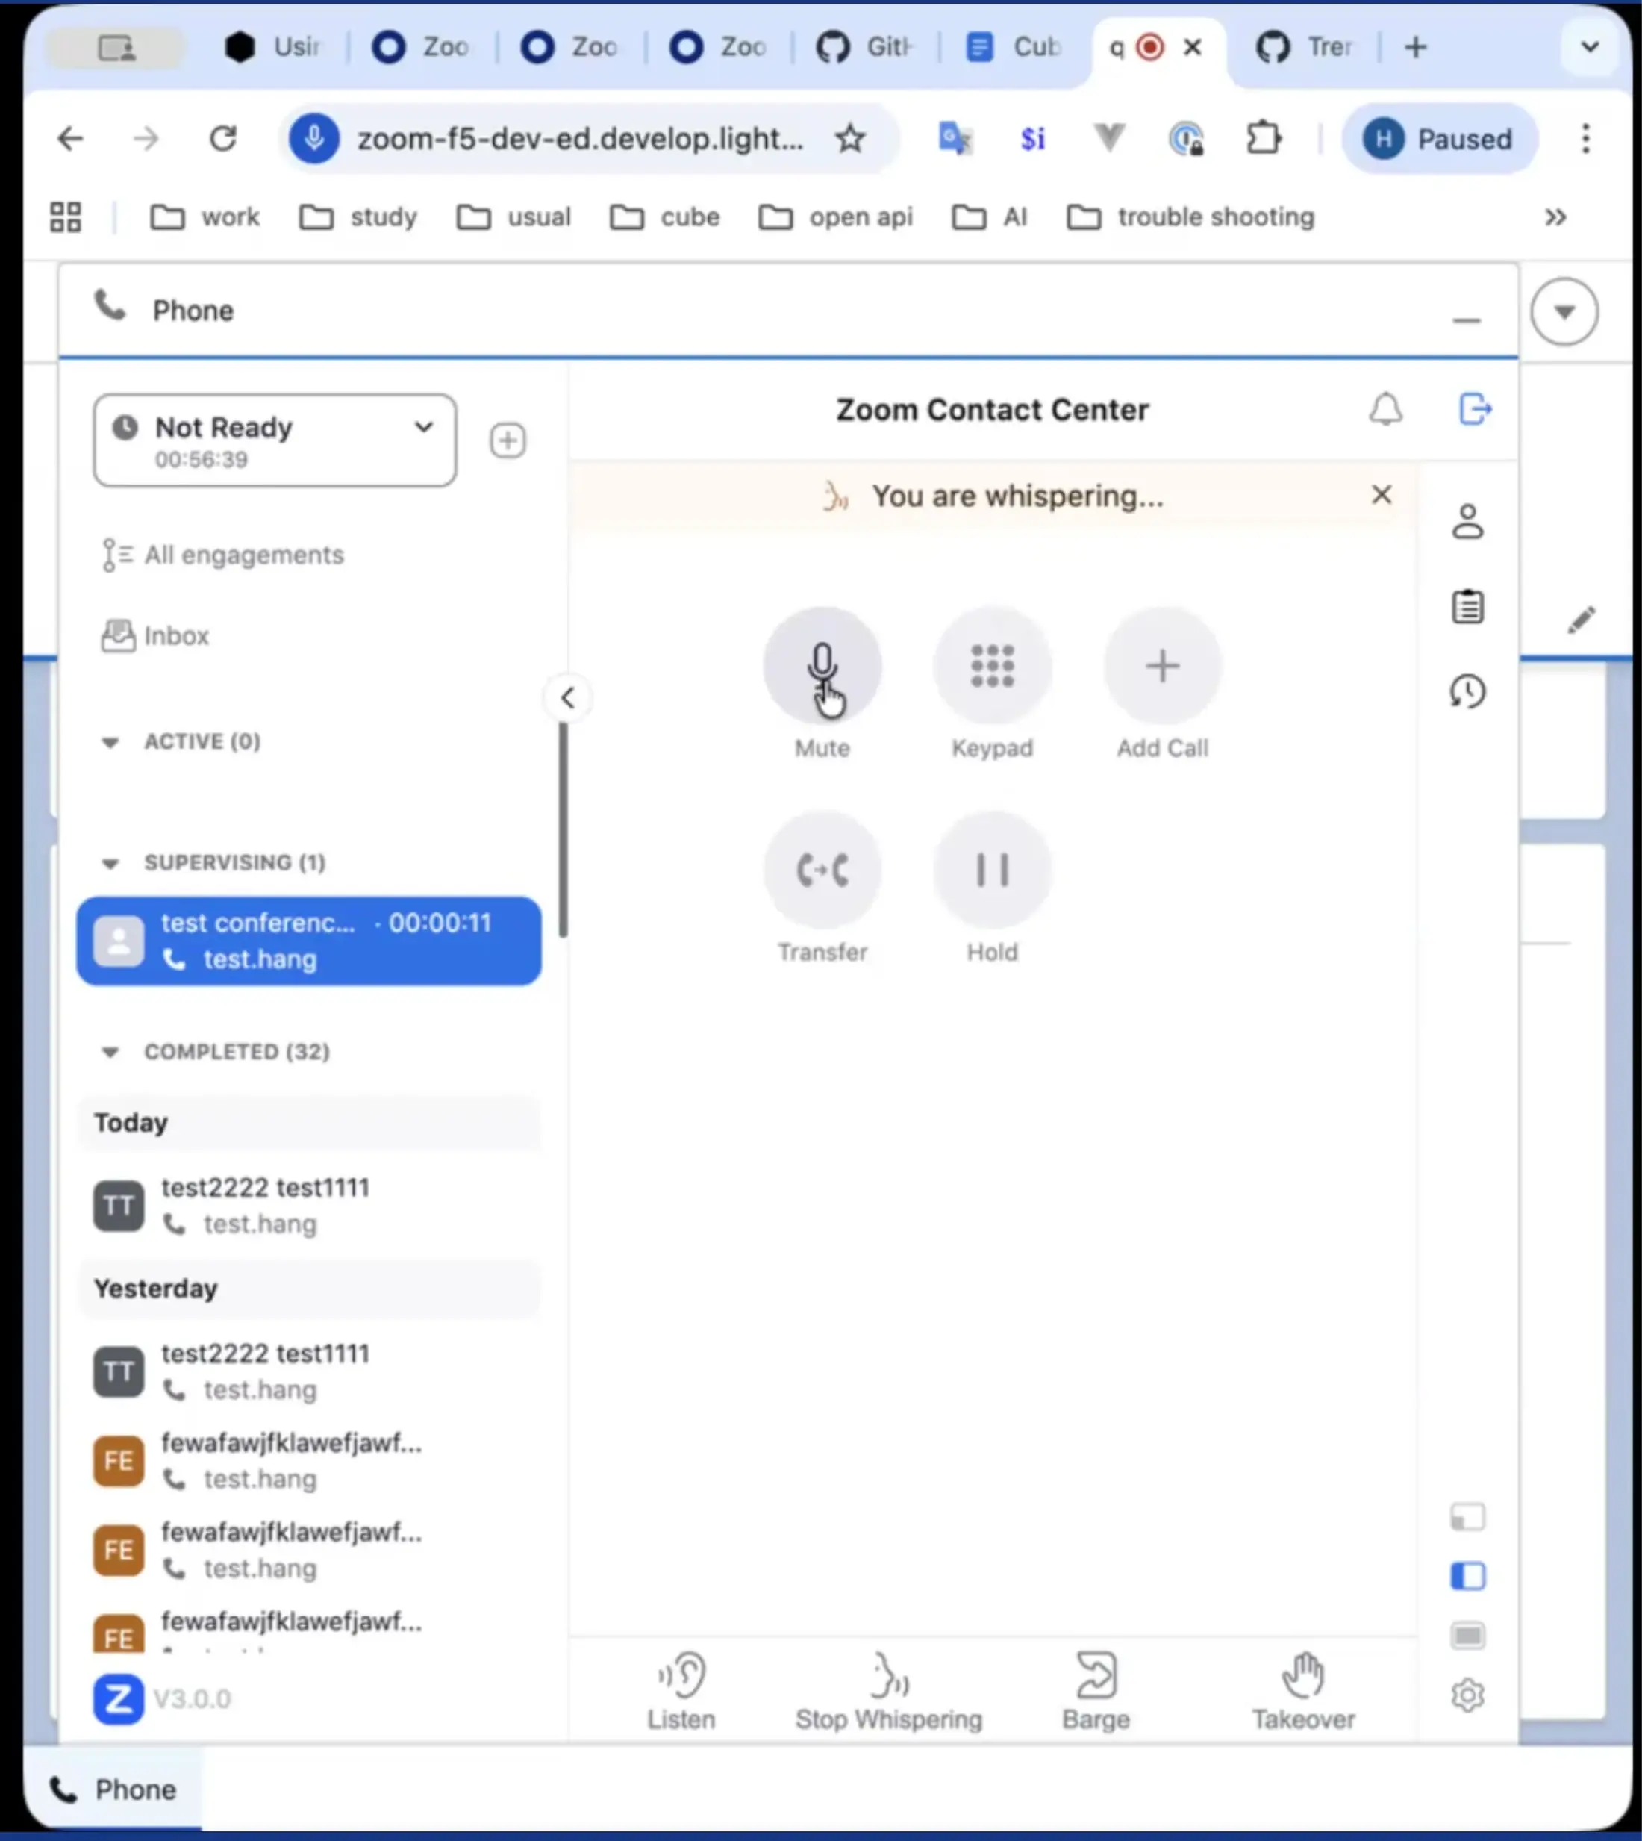
Task: Collapse the ACTIVE (0) section
Action: click(110, 742)
